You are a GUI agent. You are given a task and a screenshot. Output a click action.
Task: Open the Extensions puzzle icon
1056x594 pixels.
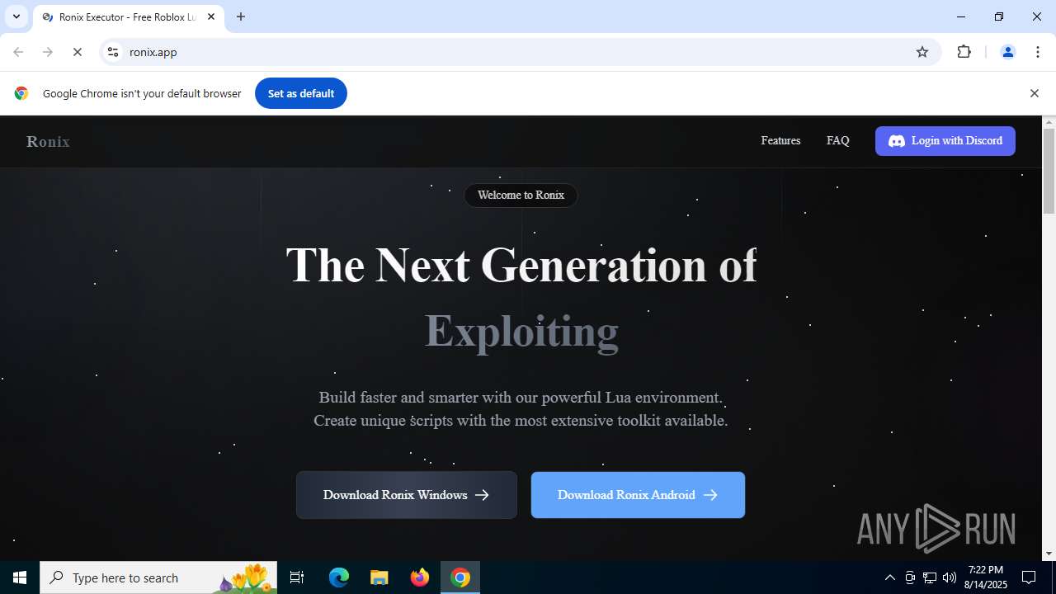click(x=964, y=52)
